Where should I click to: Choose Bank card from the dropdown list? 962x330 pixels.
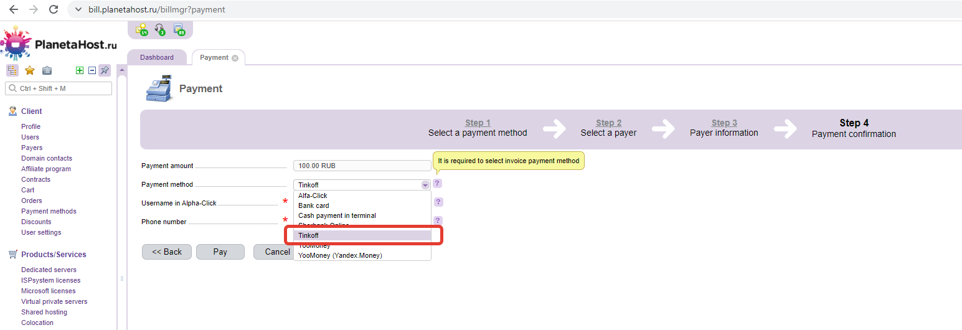tap(314, 205)
